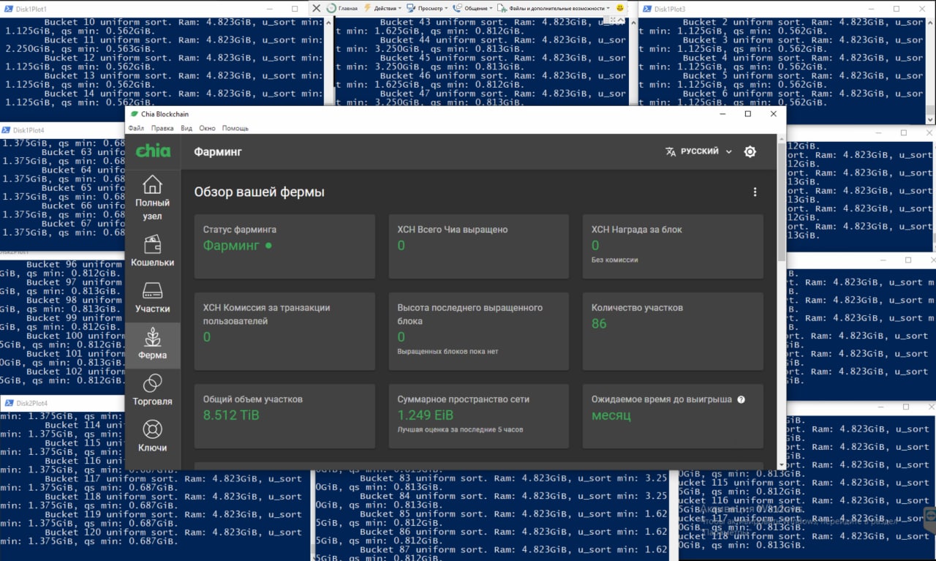Click the Главная button on the remote toolbar
The height and width of the screenshot is (561, 936).
point(342,8)
